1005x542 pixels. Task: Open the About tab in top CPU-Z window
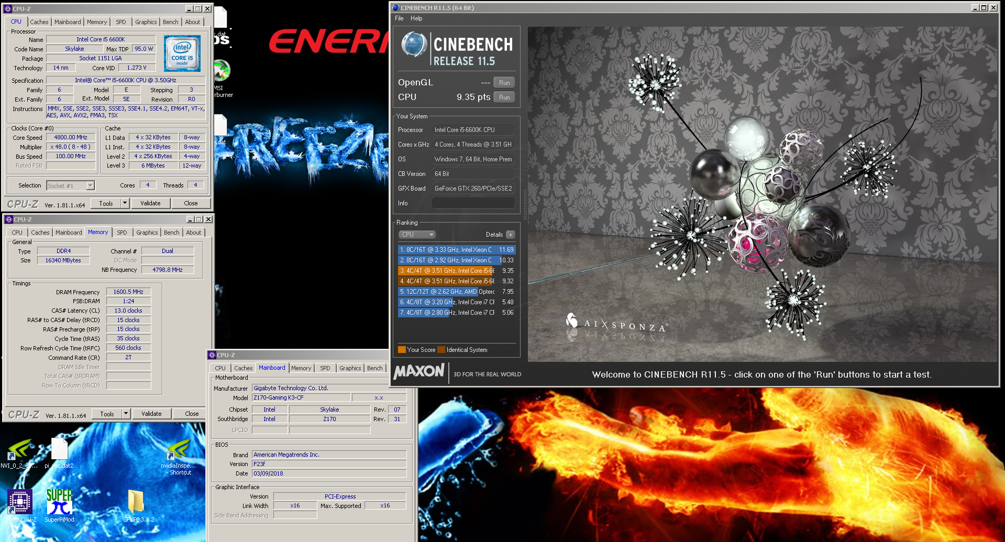click(193, 22)
